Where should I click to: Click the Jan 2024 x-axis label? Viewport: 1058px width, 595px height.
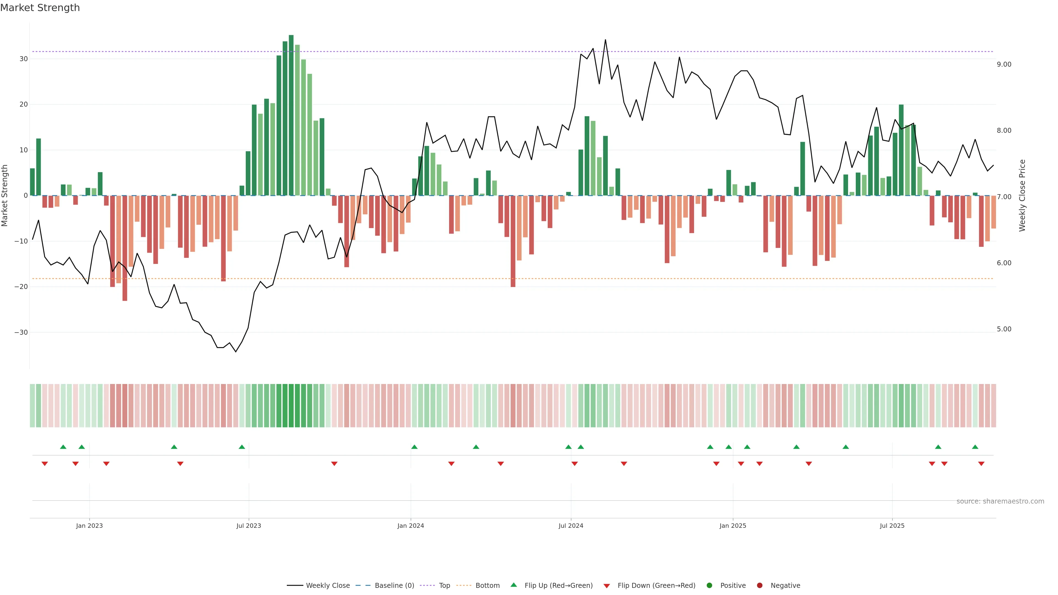coord(410,526)
